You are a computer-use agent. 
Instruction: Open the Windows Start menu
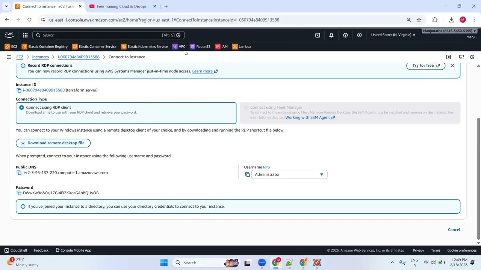click(164, 262)
